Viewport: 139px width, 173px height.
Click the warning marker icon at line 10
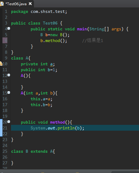1,64
